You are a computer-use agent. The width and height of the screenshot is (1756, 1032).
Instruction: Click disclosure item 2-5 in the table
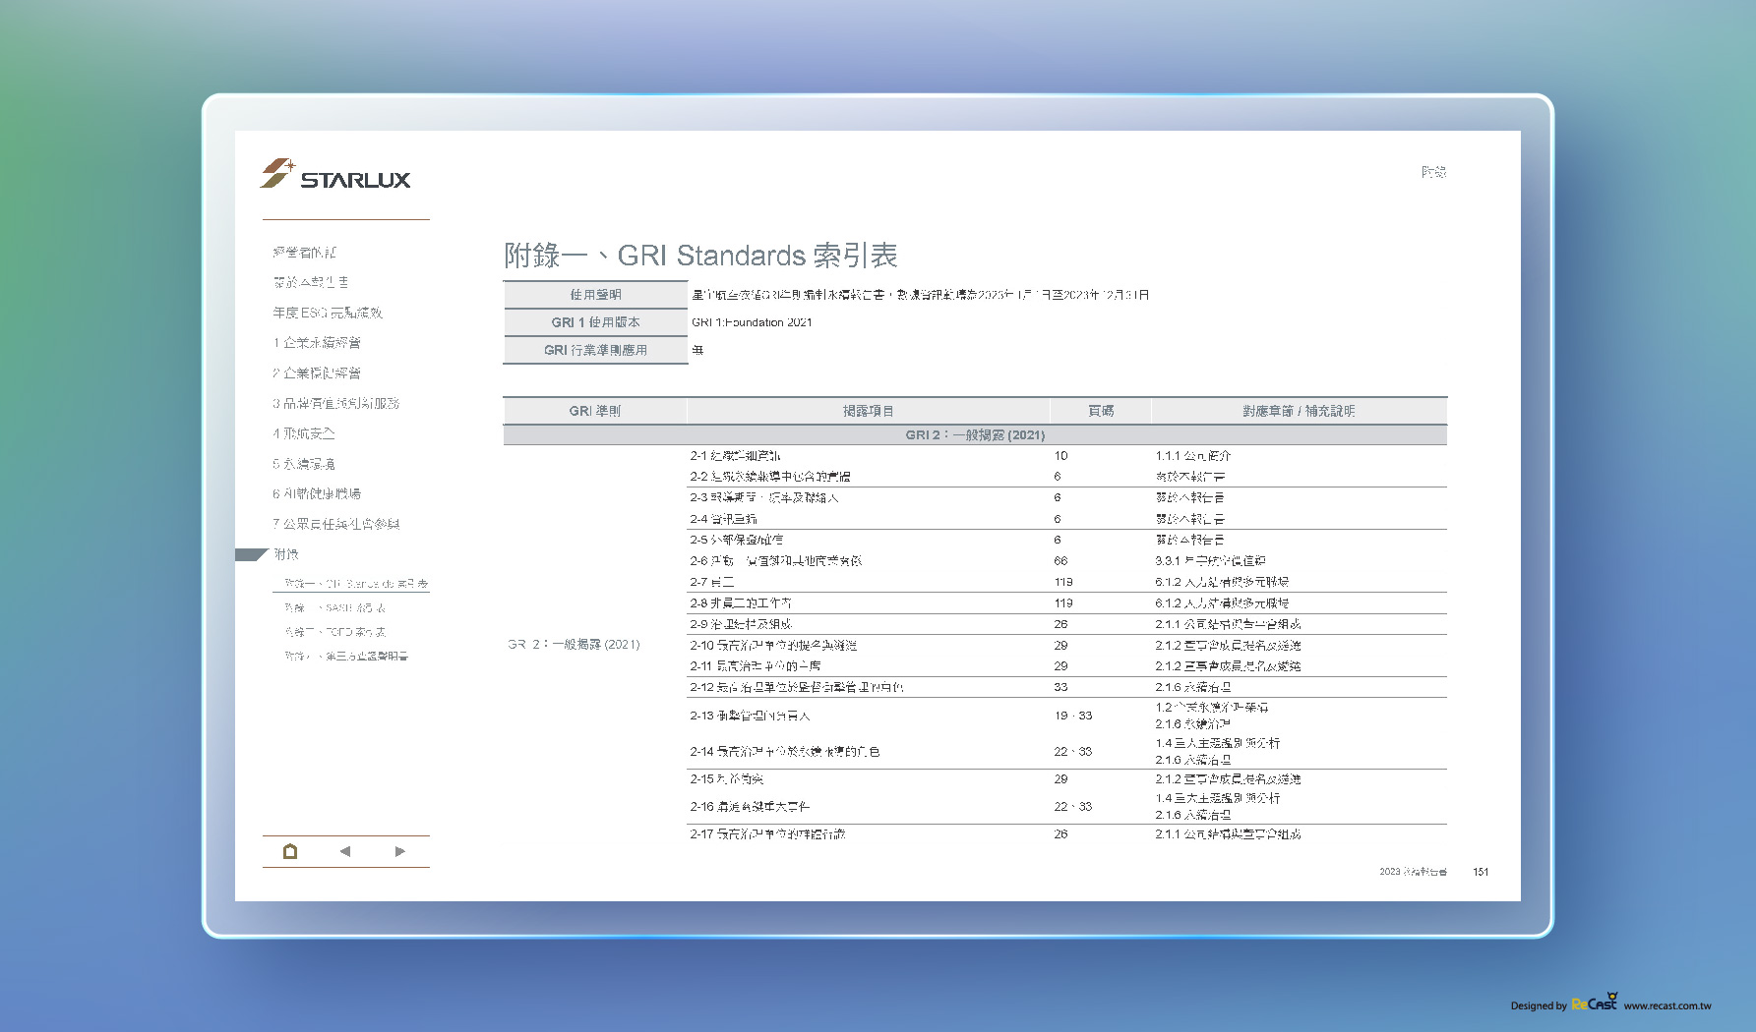737,540
